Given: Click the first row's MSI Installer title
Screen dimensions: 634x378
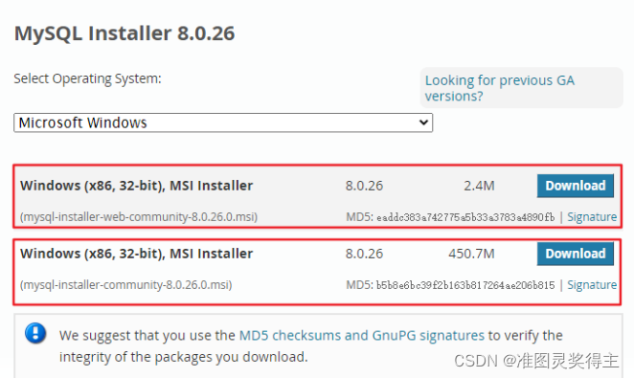Looking at the screenshot, I should pyautogui.click(x=137, y=186).
